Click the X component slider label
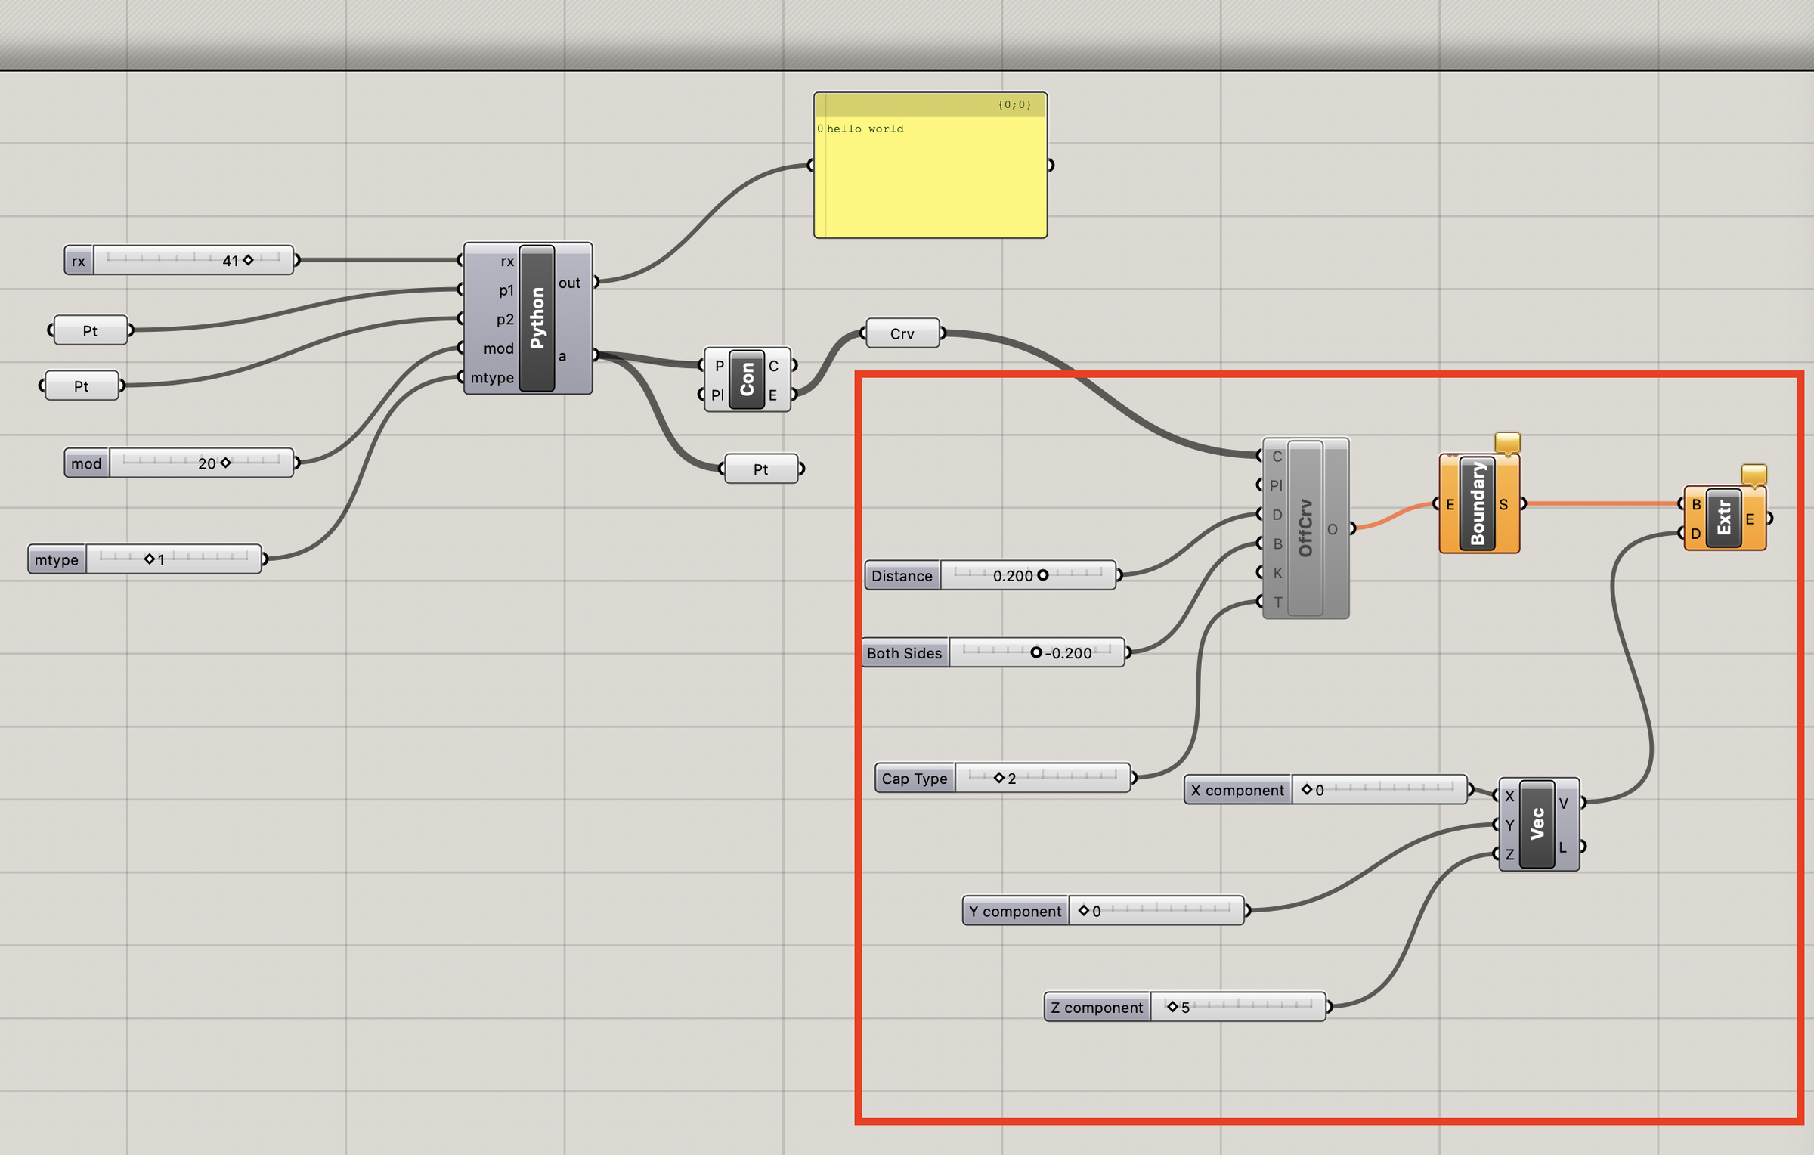 [x=1237, y=791]
